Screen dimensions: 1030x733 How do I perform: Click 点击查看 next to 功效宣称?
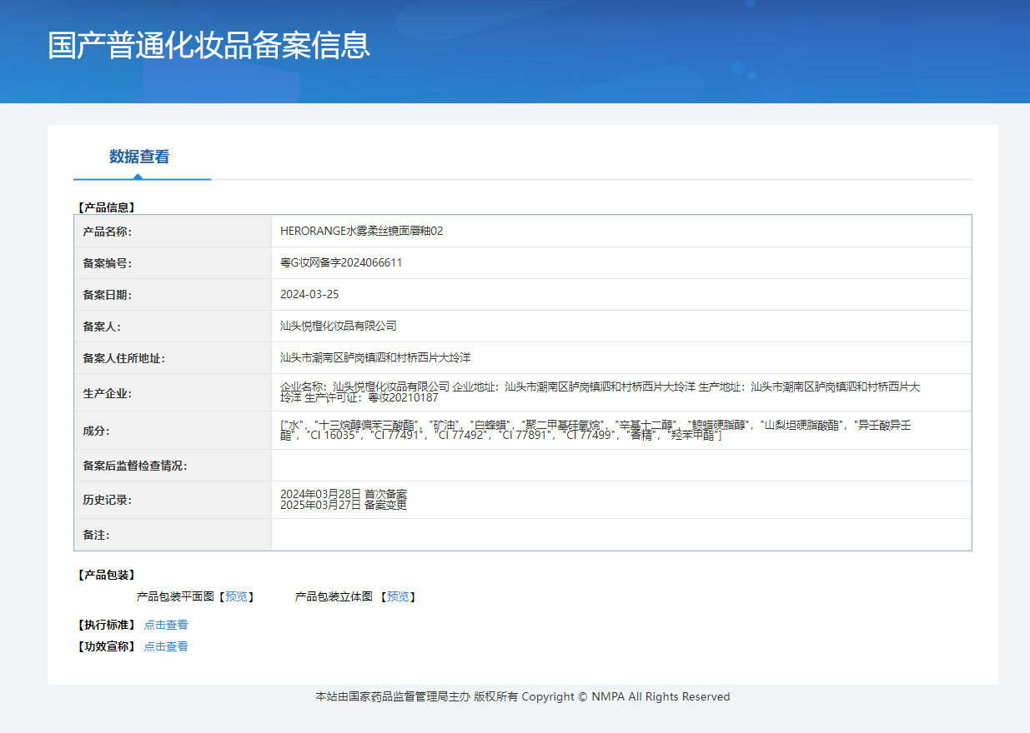[166, 646]
